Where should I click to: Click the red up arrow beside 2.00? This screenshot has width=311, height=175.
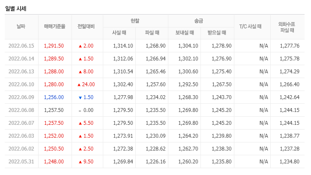tap(80, 46)
